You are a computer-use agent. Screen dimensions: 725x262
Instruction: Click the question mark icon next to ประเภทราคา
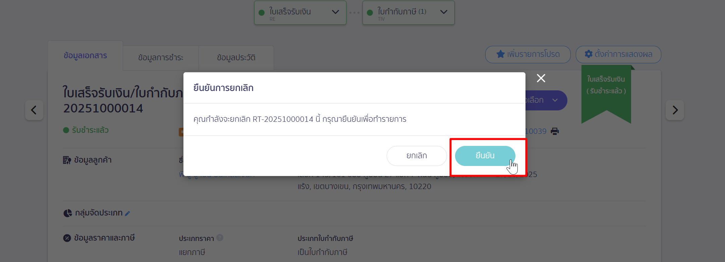[x=220, y=238]
